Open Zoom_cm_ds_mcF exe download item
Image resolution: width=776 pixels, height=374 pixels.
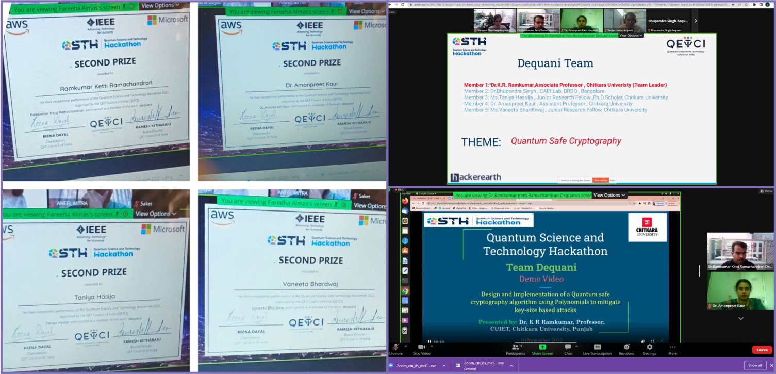(416, 366)
